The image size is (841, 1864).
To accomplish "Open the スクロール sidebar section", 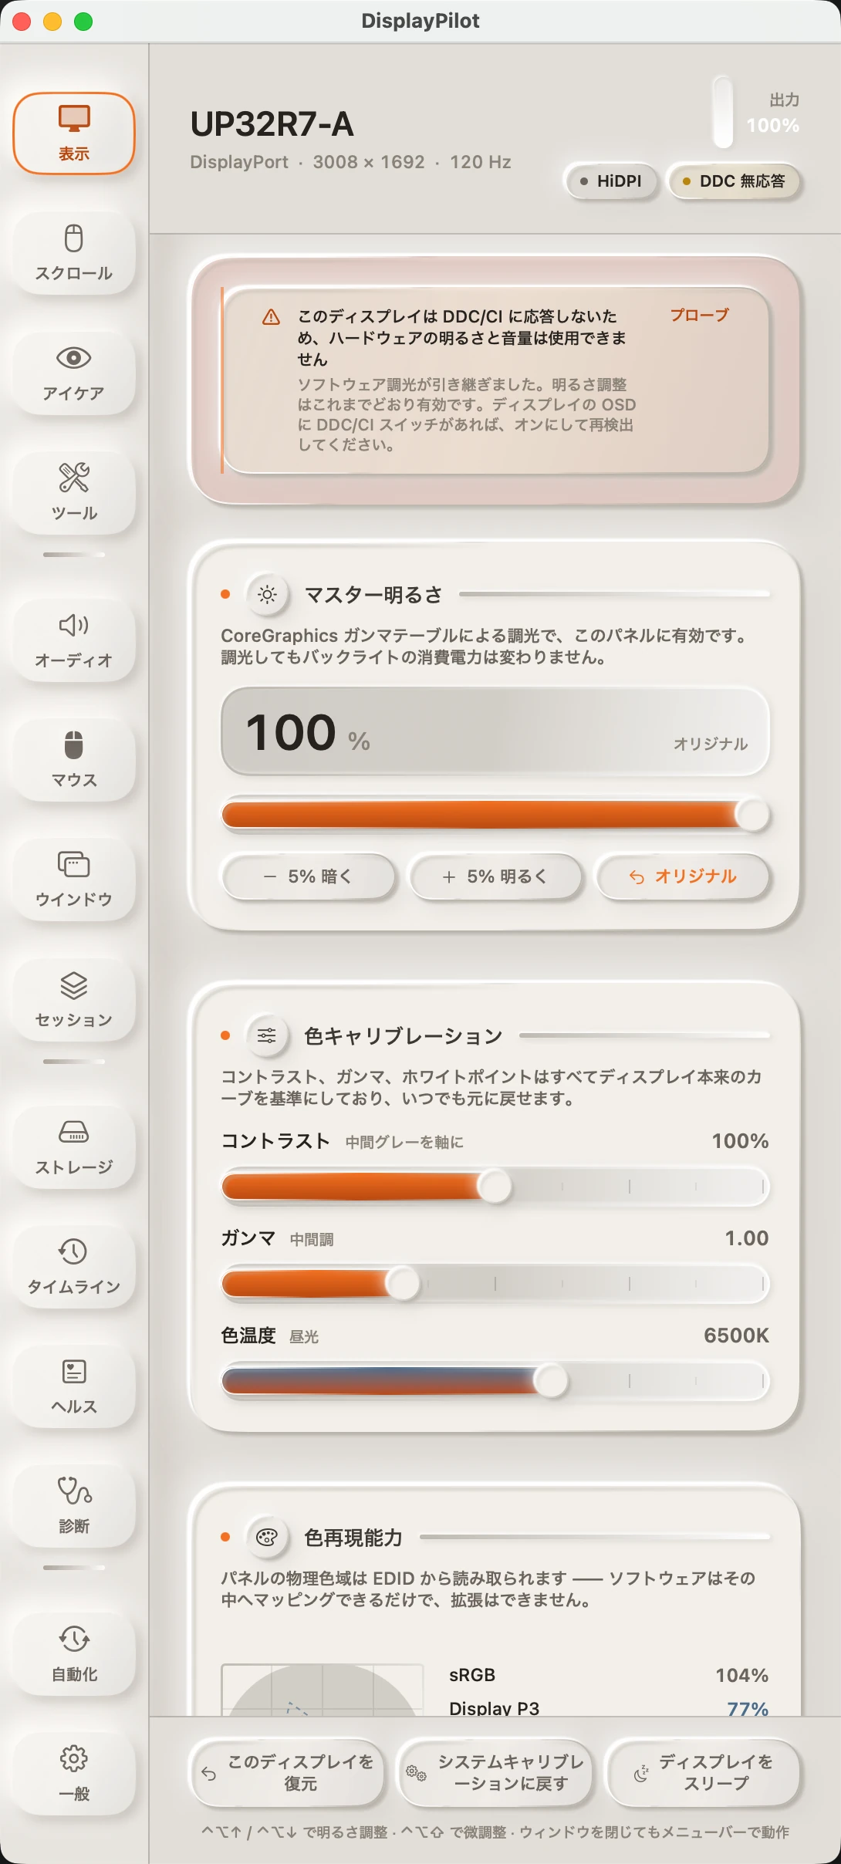I will pyautogui.click(x=74, y=252).
